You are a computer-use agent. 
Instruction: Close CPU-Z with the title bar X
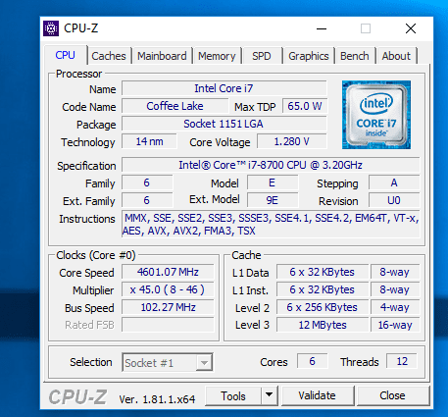tap(411, 28)
